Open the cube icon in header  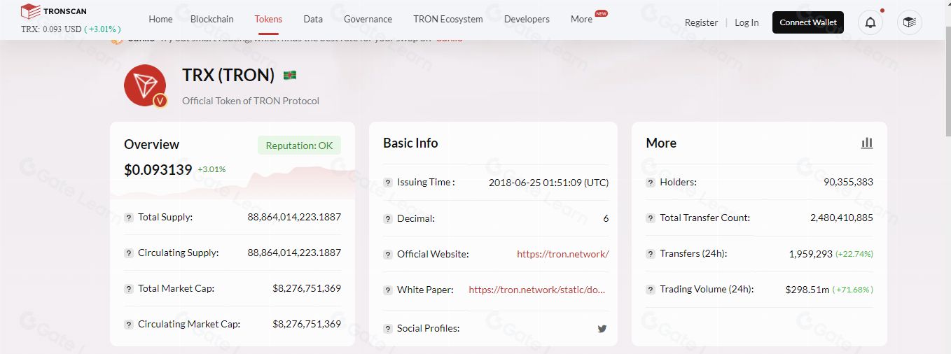click(x=909, y=22)
